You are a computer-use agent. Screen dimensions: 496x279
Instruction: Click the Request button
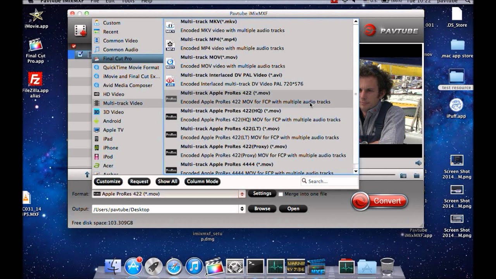(x=139, y=181)
